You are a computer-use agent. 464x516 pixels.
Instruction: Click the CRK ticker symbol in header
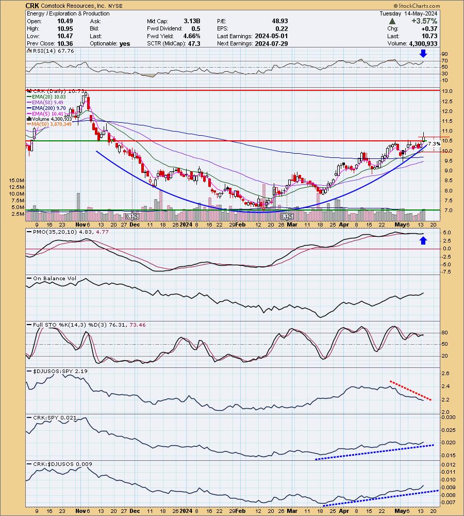(x=32, y=6)
